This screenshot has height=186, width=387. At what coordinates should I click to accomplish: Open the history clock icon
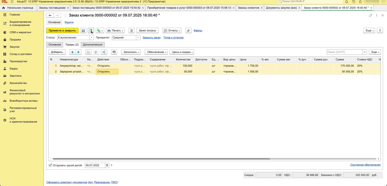(354, 2)
